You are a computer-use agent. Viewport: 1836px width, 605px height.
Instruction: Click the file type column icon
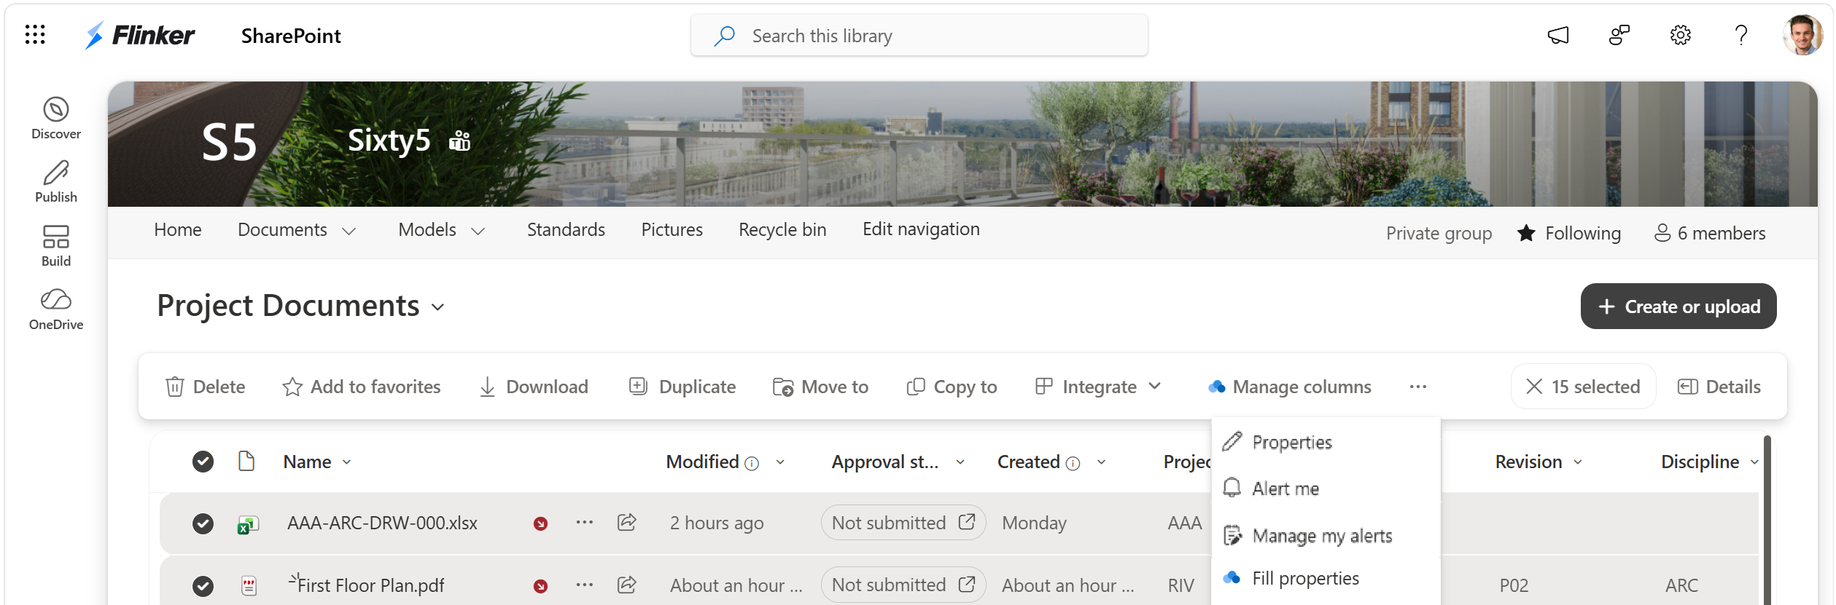(246, 462)
